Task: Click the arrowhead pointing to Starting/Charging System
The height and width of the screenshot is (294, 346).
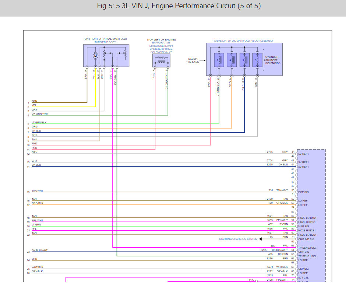Action: pyautogui.click(x=261, y=239)
